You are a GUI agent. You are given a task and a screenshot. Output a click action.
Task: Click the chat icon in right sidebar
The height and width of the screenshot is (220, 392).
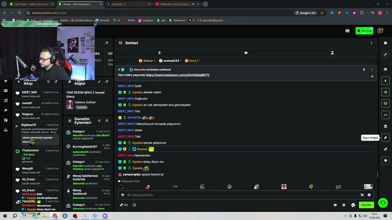(385, 103)
